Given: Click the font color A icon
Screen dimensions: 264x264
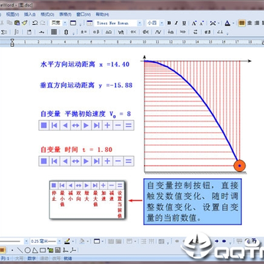Looking at the screenshot, I should click(x=227, y=23).
